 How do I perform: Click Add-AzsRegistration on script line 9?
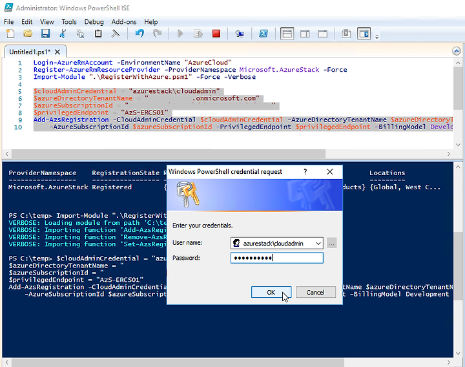point(71,120)
